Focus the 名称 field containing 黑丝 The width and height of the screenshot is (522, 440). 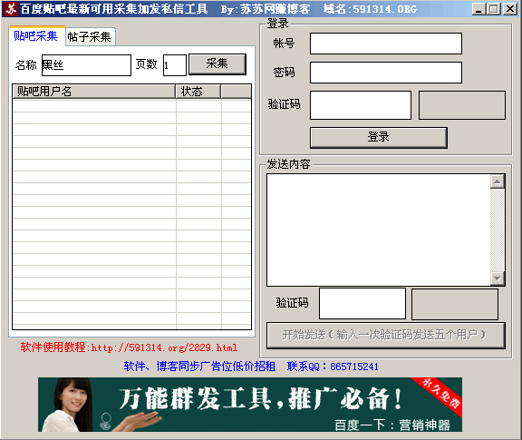(x=86, y=65)
